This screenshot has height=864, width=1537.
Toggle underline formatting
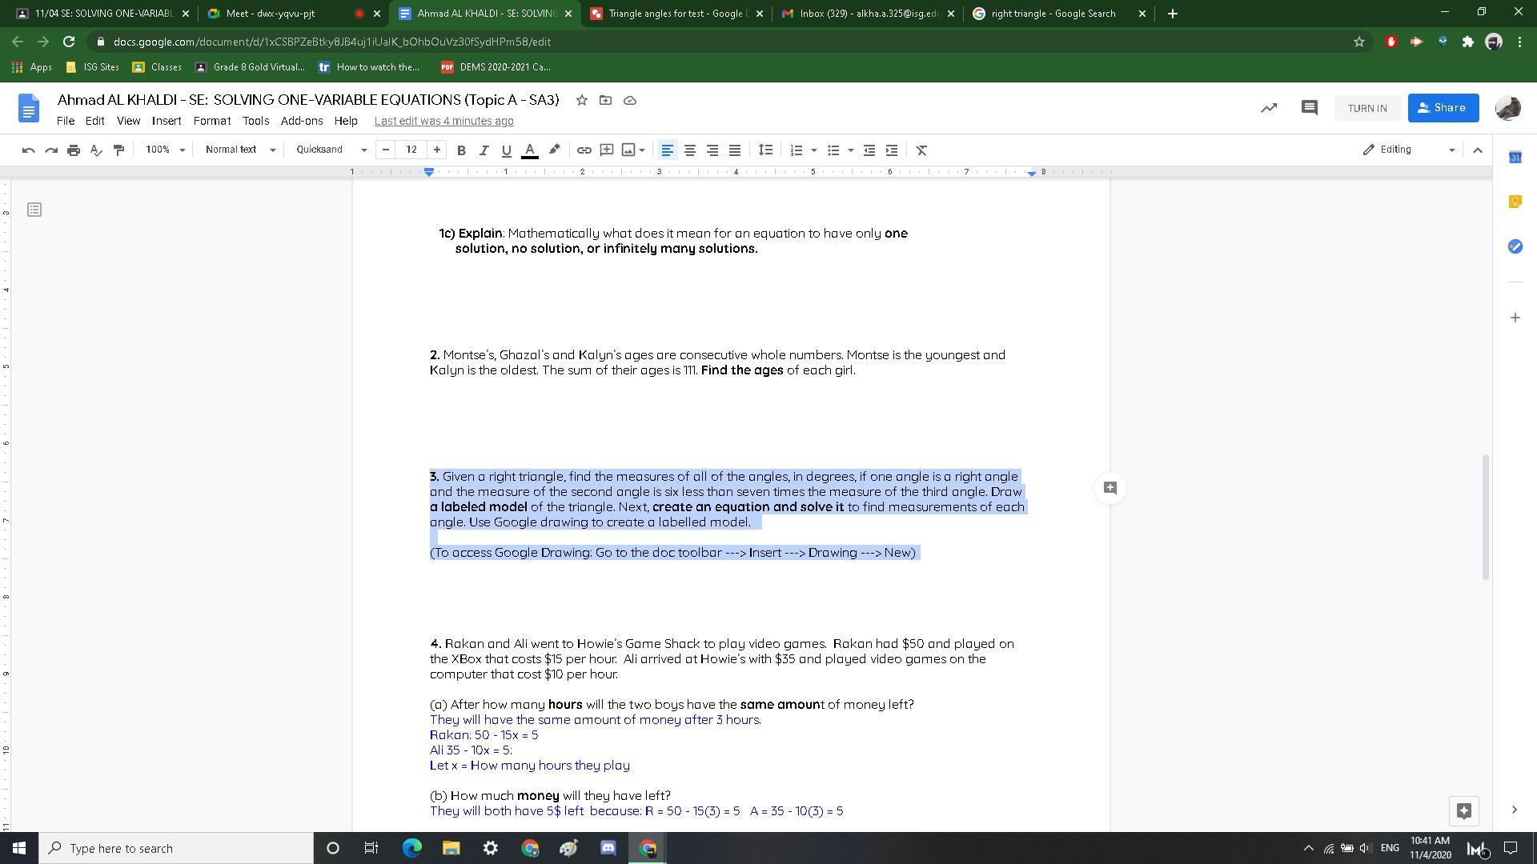(x=506, y=150)
